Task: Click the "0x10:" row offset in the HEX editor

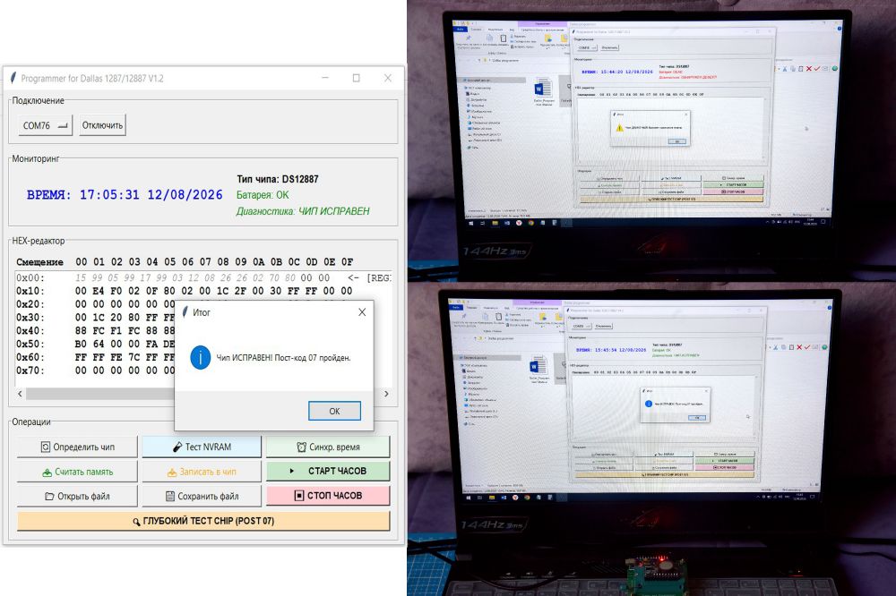Action: (30, 291)
